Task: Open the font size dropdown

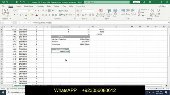Action: [33, 11]
